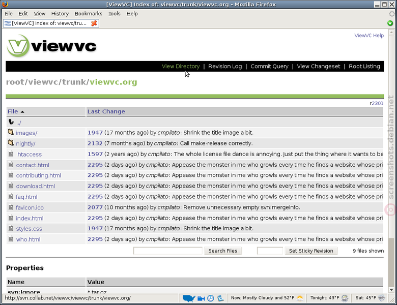Click the mostly cloudy weather icon

[300, 298]
